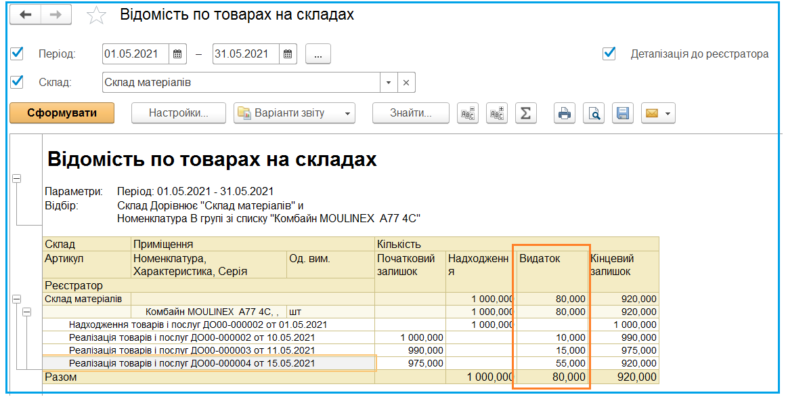Viewport: 786px width, 397px height.
Task: Click the Знайти... button
Action: (x=410, y=113)
